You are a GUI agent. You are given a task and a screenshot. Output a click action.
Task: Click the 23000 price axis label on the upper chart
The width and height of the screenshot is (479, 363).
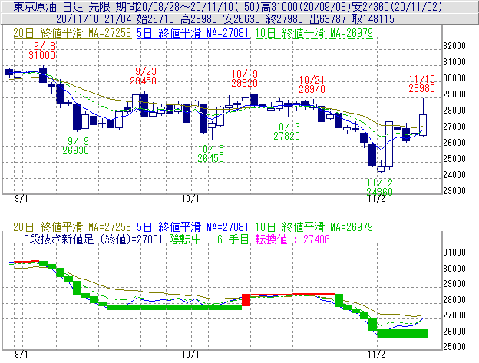pos(454,191)
